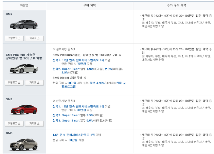
Task: Click SM5 선택1 13년 연속 판매서비스만족도 text
Action: pyautogui.click(x=82, y=60)
